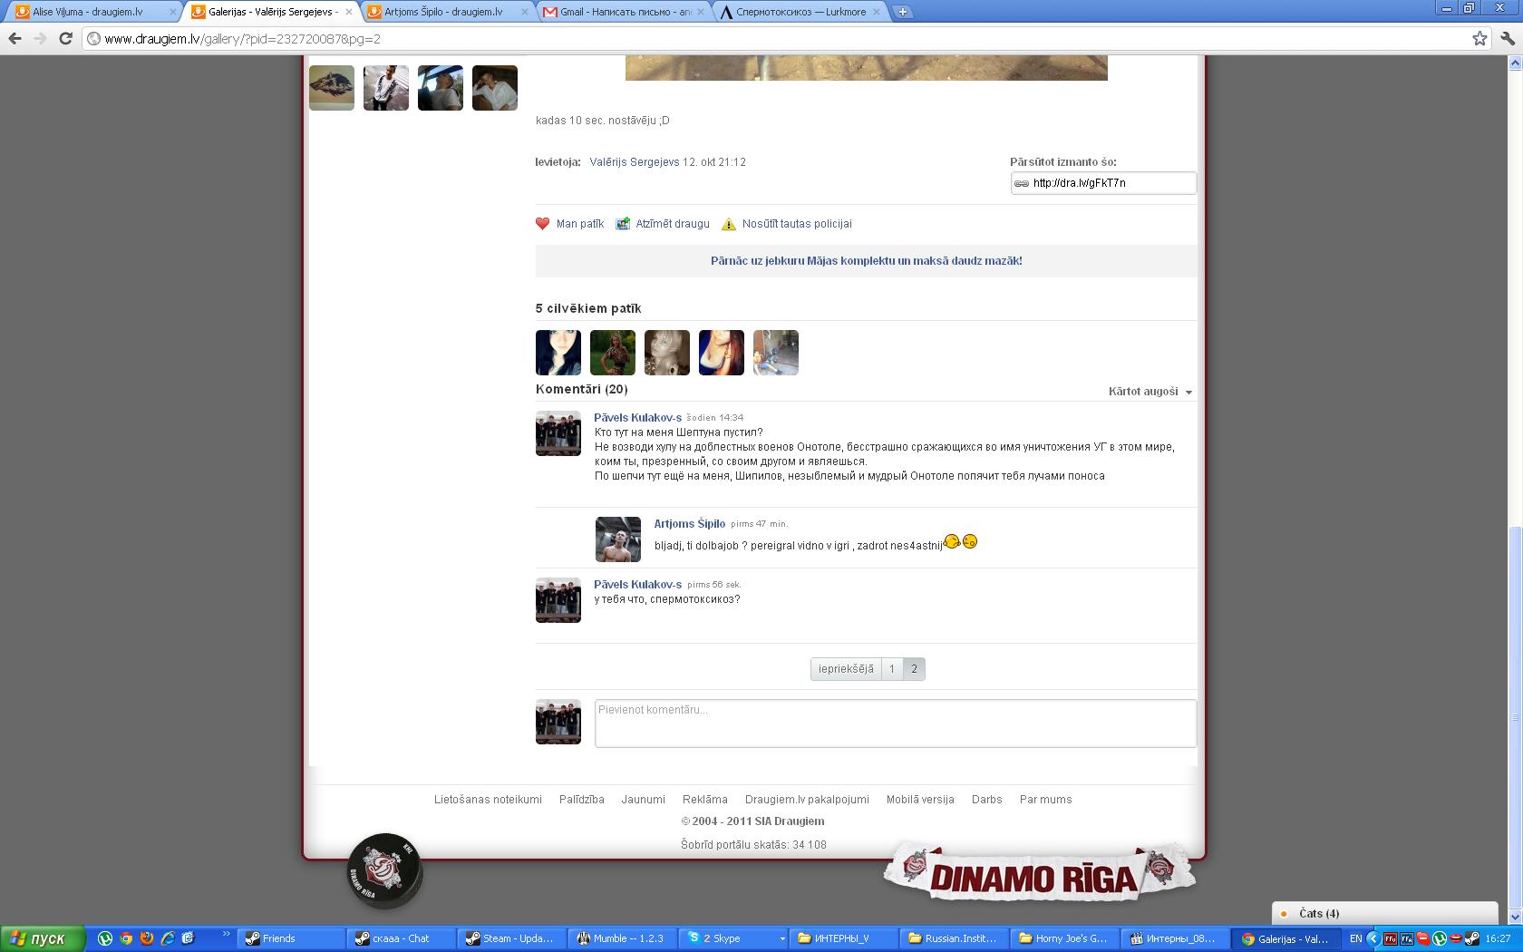This screenshot has width=1523, height=952.
Task: Launch Chrome from the quick launch bar
Action: pyautogui.click(x=126, y=938)
